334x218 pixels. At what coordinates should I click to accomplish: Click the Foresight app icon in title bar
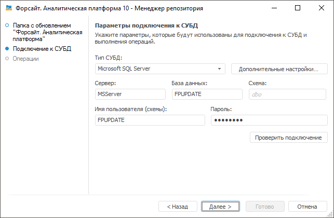[x=8, y=8]
